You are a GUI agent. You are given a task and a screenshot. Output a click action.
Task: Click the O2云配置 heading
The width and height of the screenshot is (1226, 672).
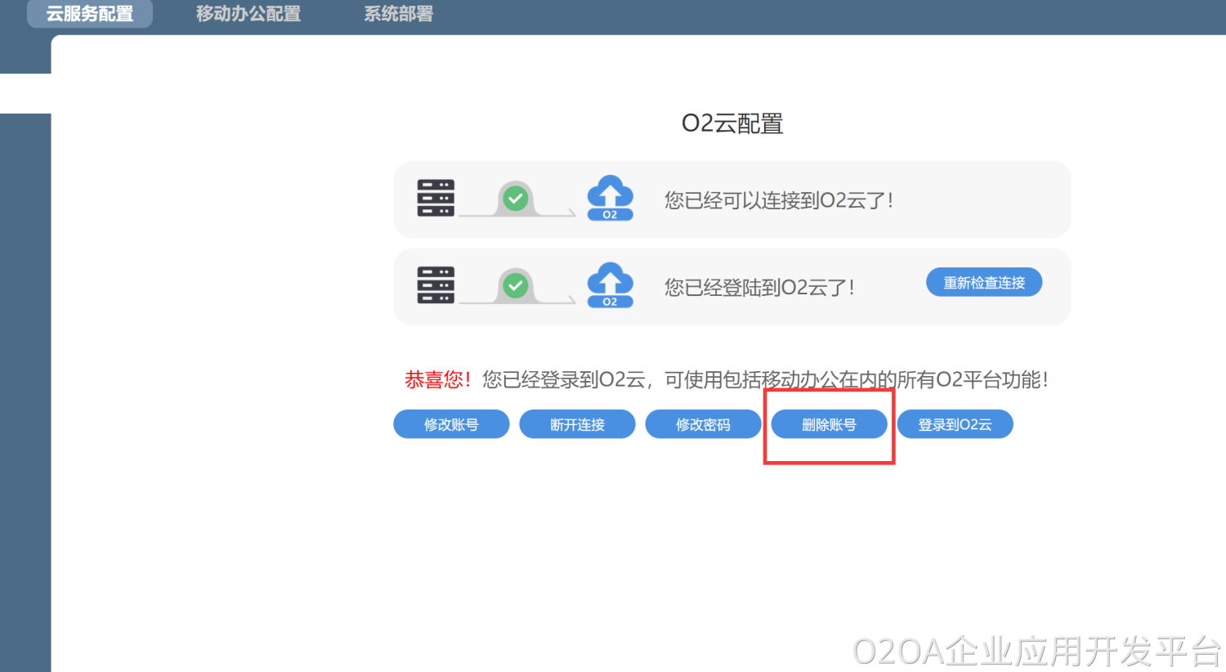[x=732, y=123]
